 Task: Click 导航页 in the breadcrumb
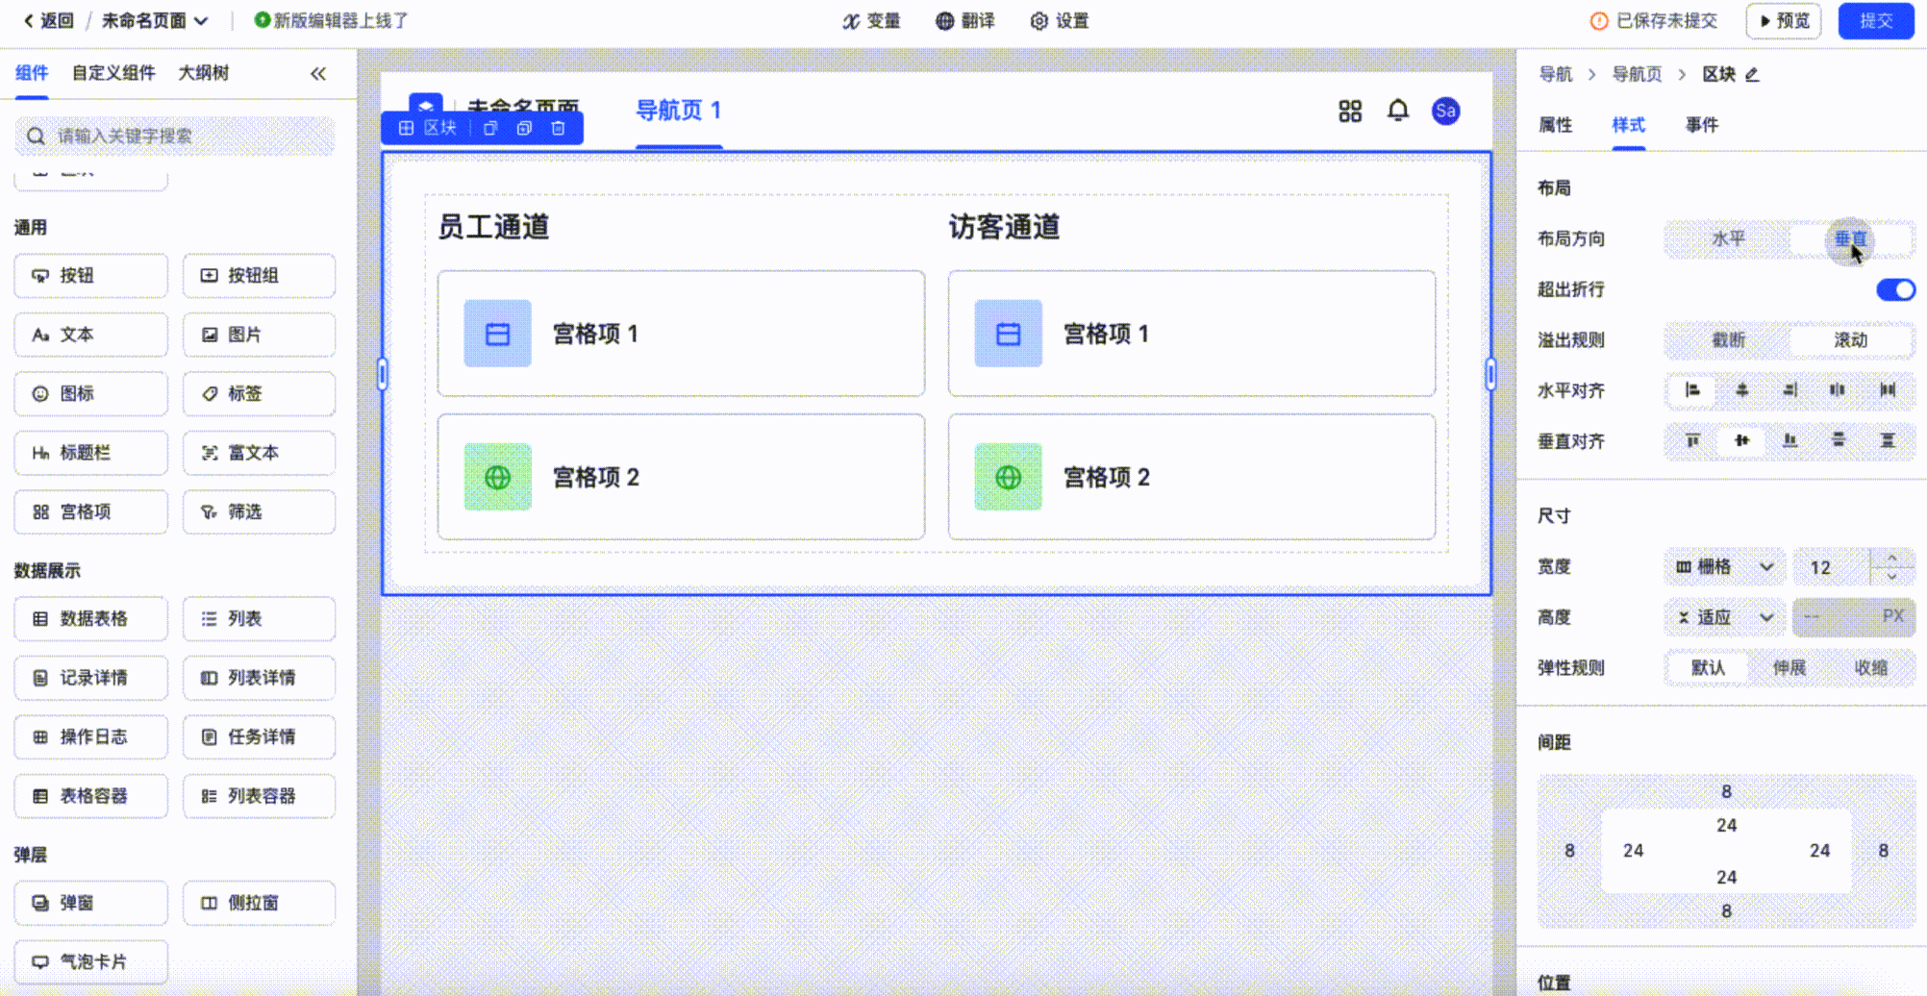1637,74
